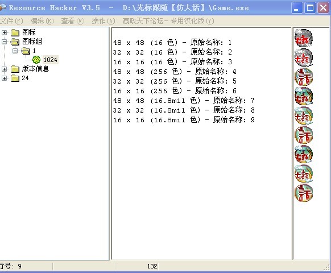Click the line '48 x 48 (16 色) - 原始名称: 1'
The height and width of the screenshot is (273, 331).
pyautogui.click(x=172, y=43)
